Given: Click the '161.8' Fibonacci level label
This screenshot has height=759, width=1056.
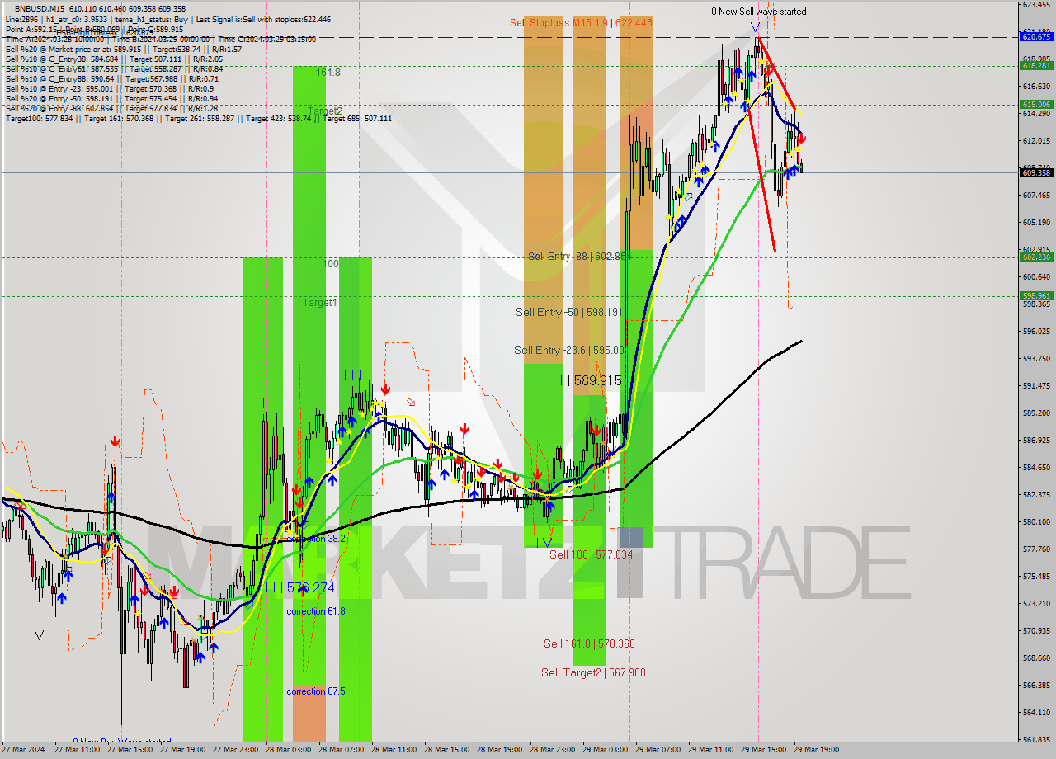Looking at the screenshot, I should click(328, 73).
